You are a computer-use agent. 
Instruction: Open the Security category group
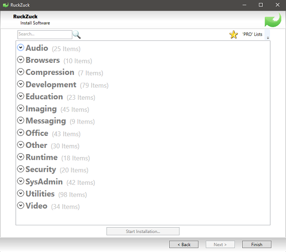(41, 169)
